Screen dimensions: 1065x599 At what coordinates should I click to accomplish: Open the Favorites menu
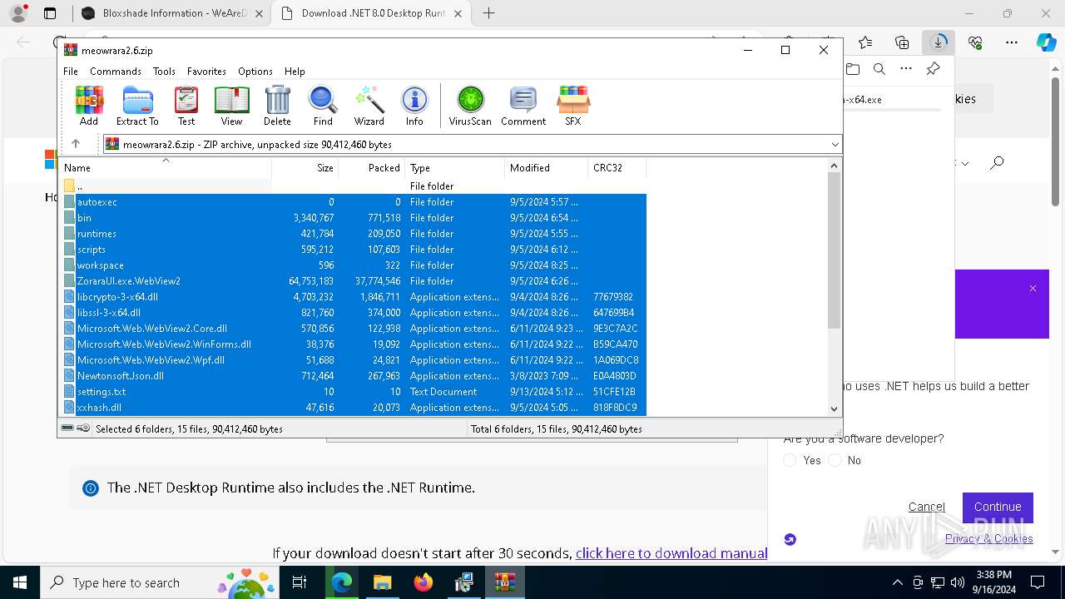[x=206, y=72]
